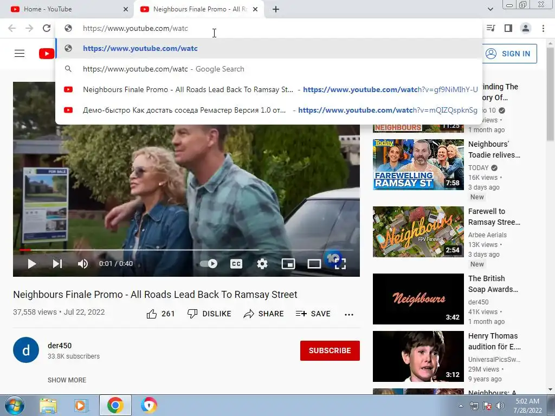
Task: Toggle closed captions CC button
Action: pyautogui.click(x=236, y=264)
